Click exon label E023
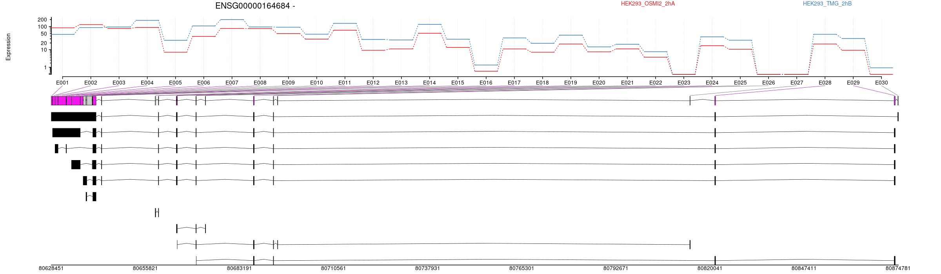 coord(684,83)
